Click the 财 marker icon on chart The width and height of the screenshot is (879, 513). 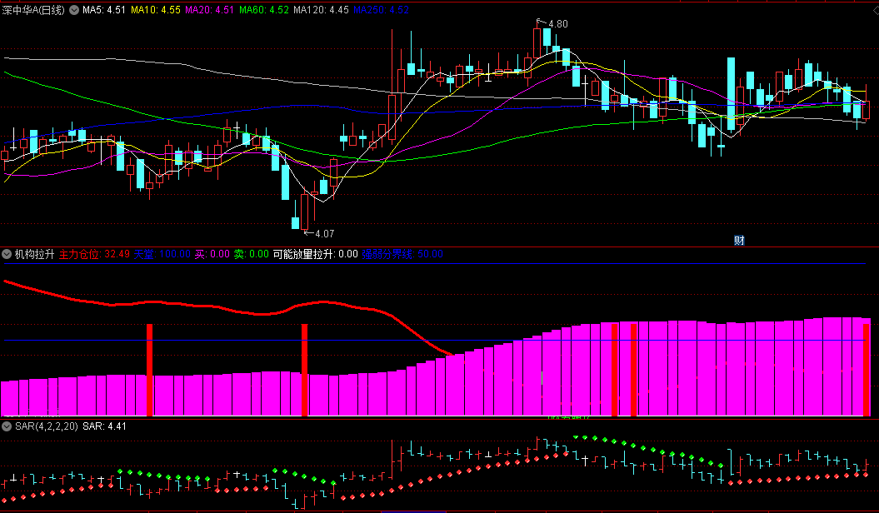point(739,240)
